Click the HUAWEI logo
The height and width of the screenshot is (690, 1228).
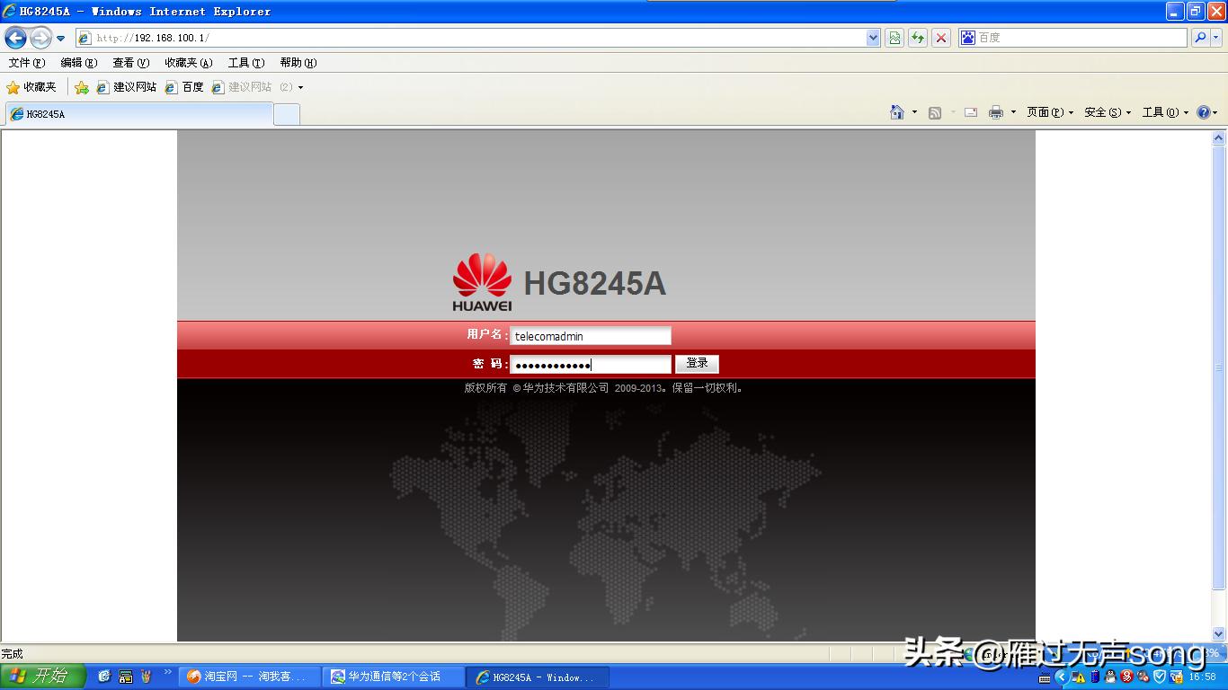tap(482, 282)
